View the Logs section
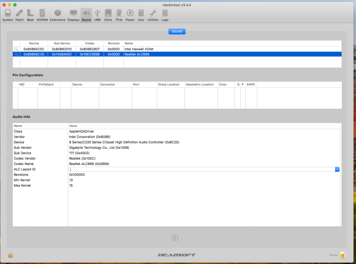Screen dimensions: 356x264 [165, 15]
